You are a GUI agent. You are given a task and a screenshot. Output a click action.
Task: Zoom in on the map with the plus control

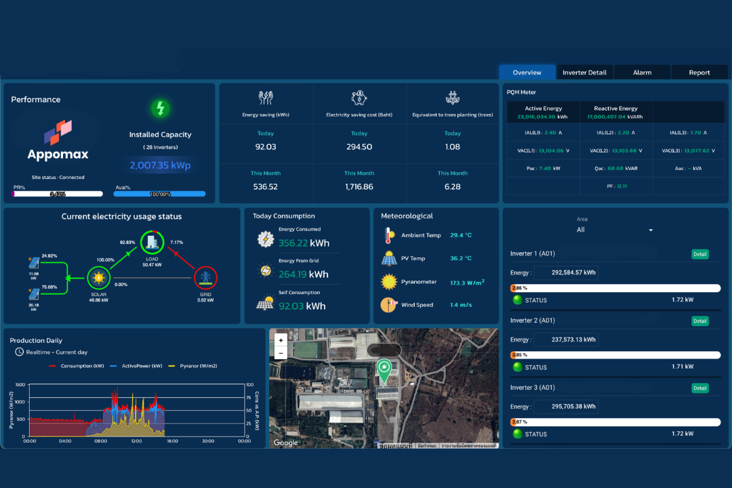pos(281,339)
